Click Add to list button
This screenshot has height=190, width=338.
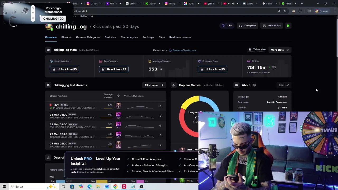click(x=272, y=26)
